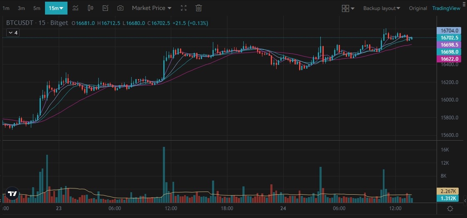Image resolution: width=467 pixels, height=218 pixels.
Task: Click the 16K volume axis label
Action: point(445,150)
